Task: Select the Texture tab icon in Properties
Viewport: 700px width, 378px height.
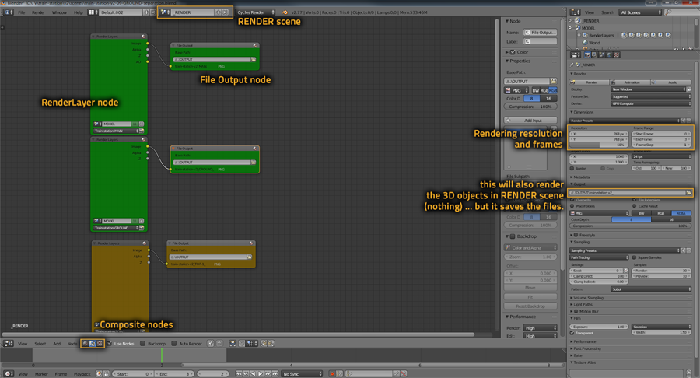Action: pyautogui.click(x=617, y=55)
